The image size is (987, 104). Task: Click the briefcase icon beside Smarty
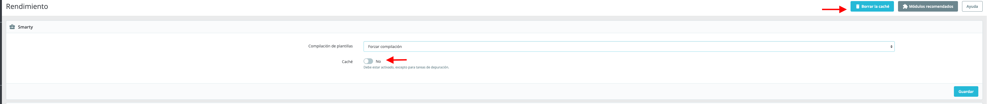[x=12, y=27]
